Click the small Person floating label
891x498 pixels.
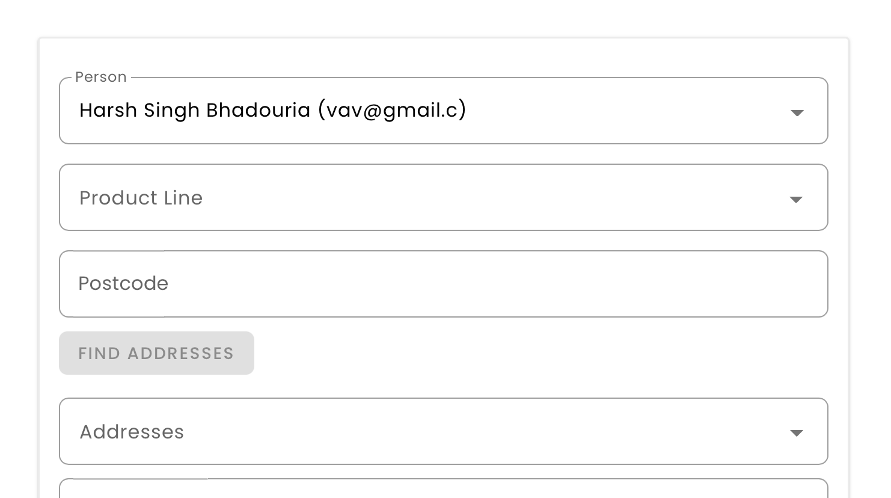(101, 77)
